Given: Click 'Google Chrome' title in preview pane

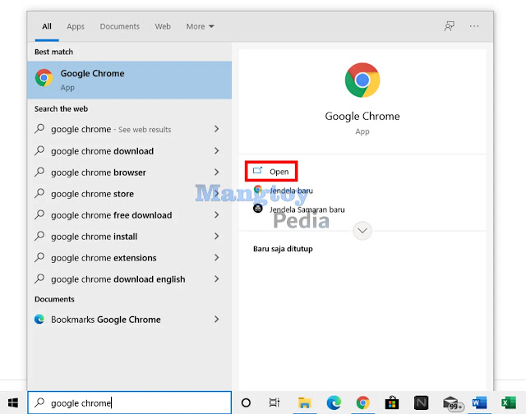Looking at the screenshot, I should pos(362,116).
